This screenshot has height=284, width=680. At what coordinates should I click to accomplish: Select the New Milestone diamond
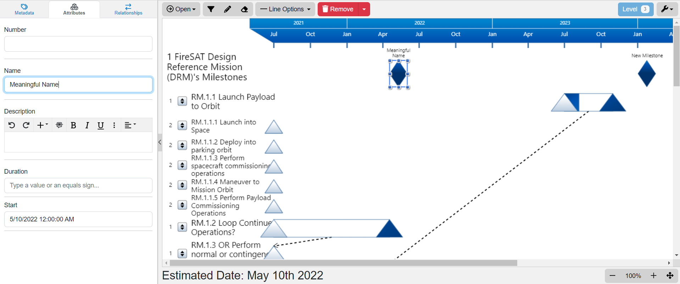tap(647, 74)
